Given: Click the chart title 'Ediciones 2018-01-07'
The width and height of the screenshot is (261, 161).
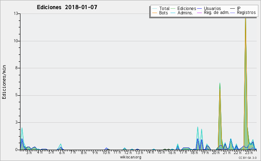Looking at the screenshot, I should point(67,7).
